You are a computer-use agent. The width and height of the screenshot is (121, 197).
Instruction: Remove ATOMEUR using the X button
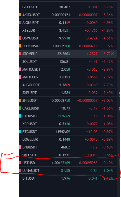click(112, 54)
